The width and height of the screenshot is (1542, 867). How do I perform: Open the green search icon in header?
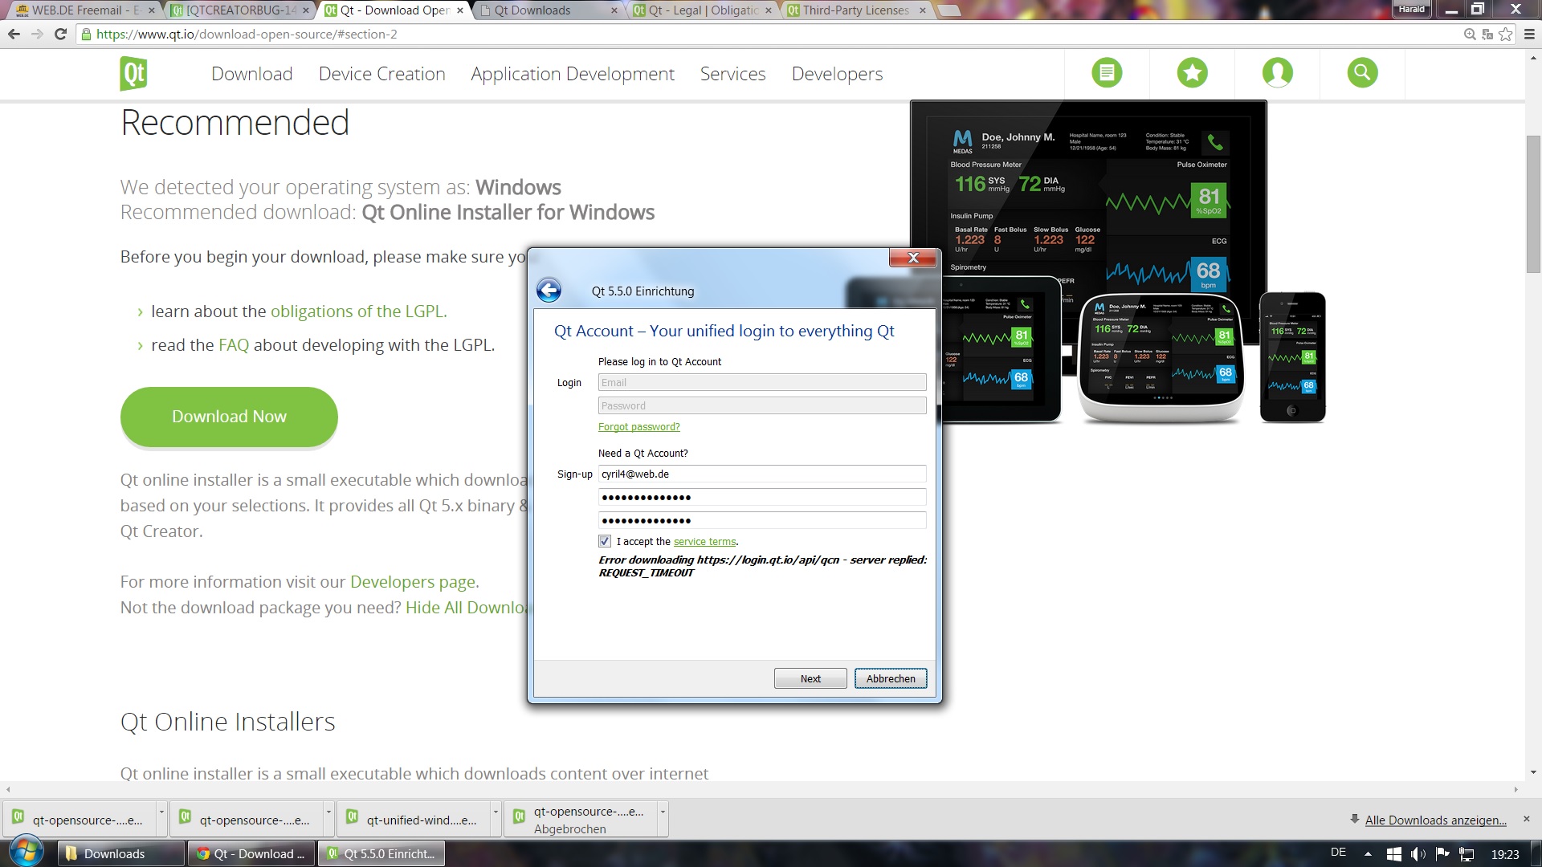(x=1362, y=73)
